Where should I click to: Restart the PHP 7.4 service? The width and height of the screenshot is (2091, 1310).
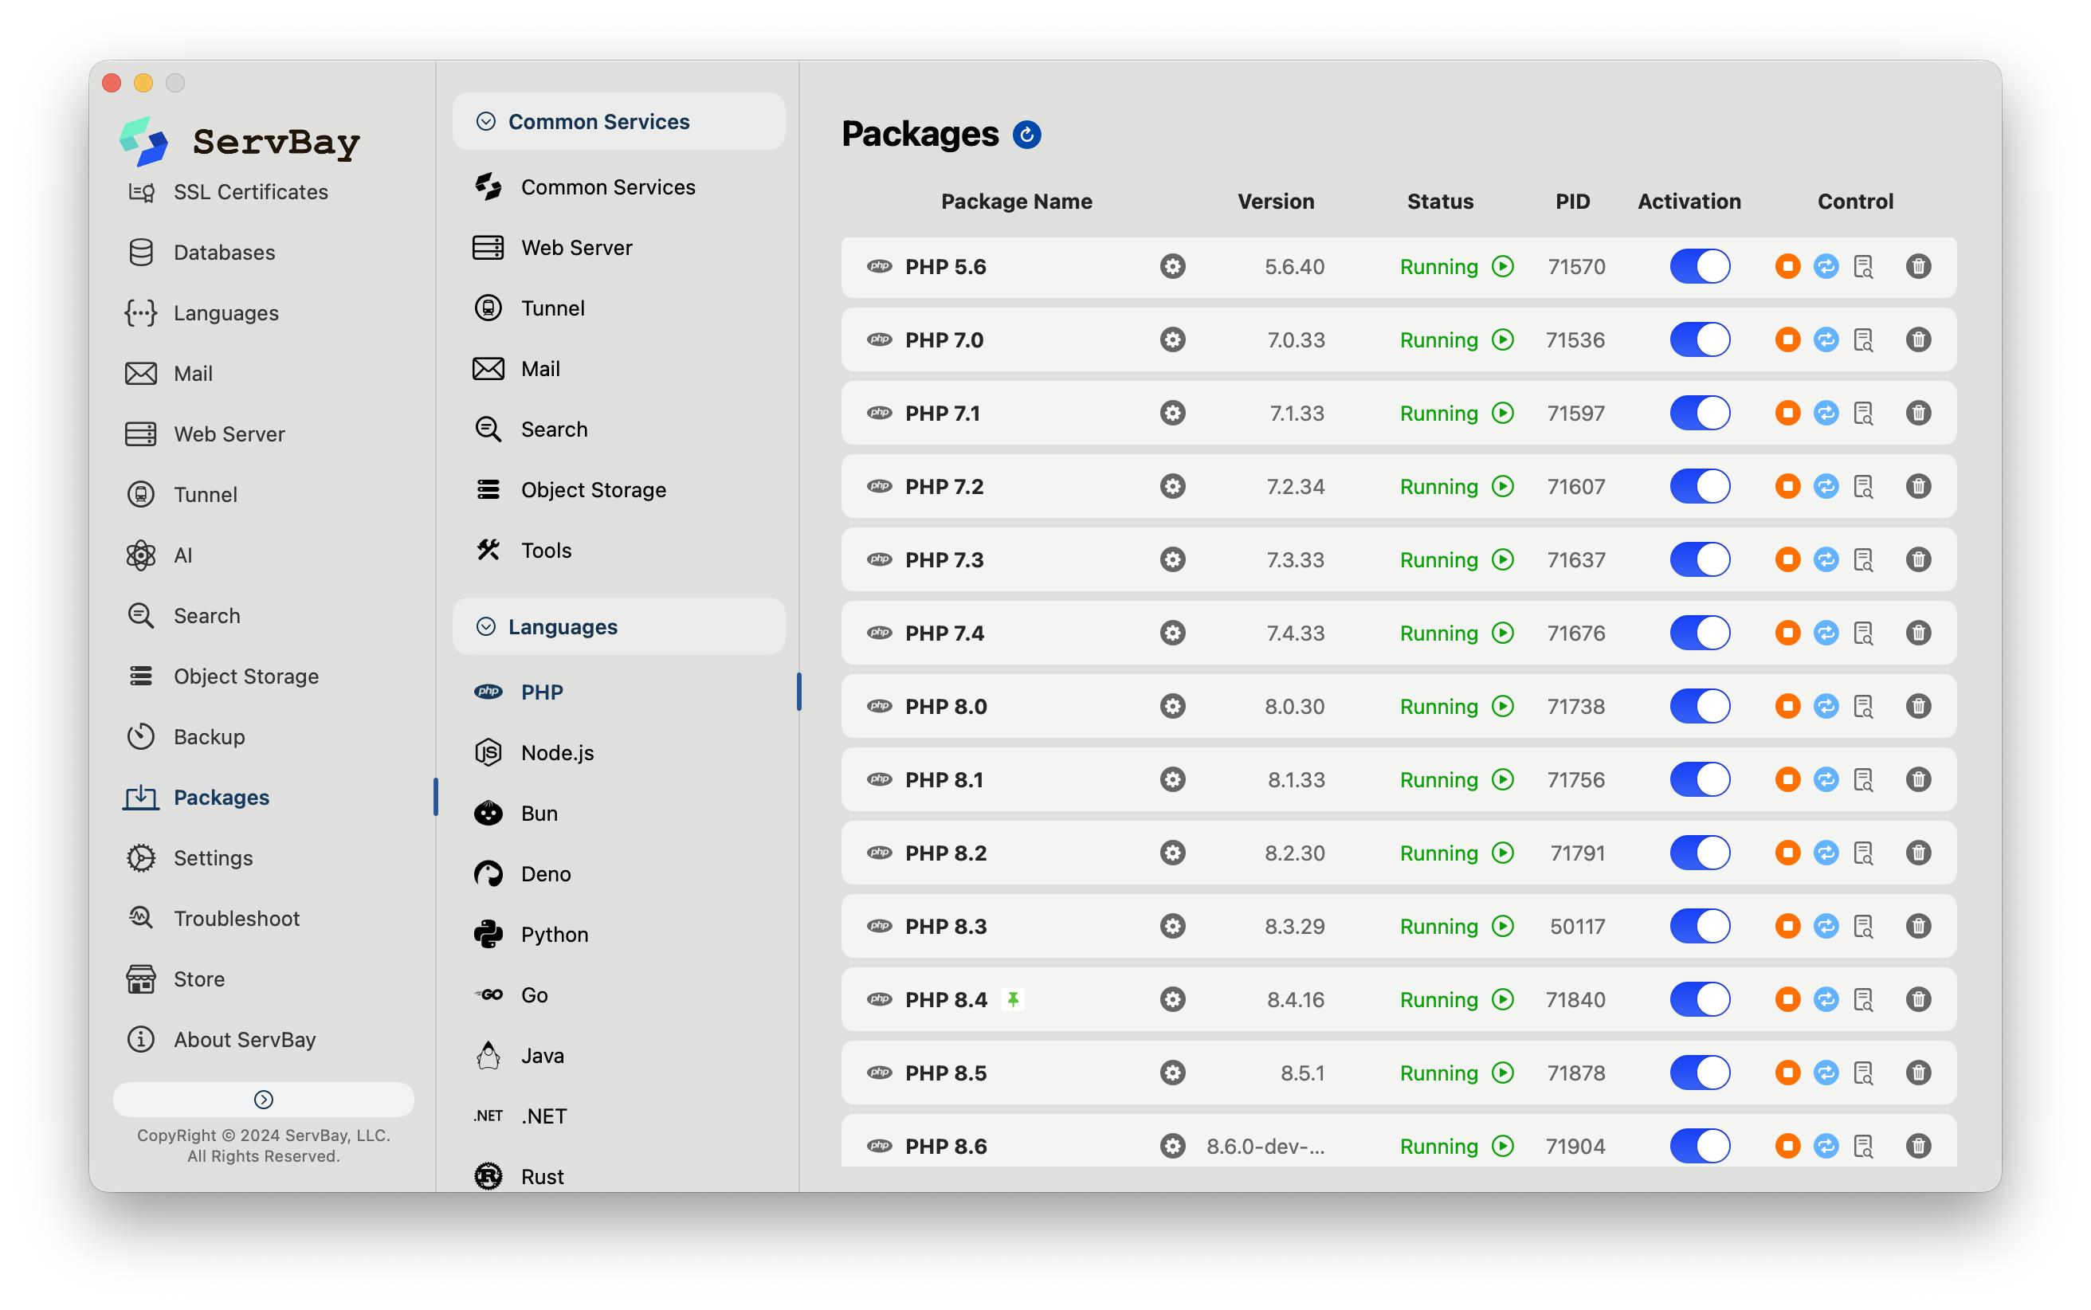point(1825,633)
